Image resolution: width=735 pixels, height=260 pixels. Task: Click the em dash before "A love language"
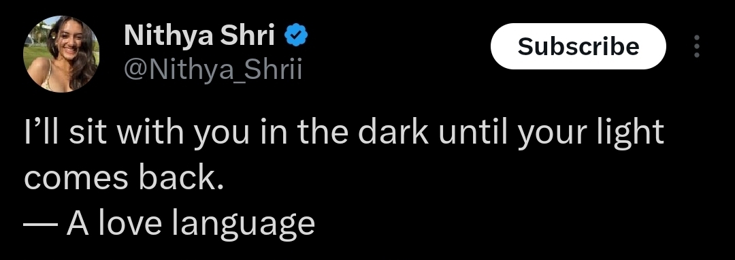pos(40,224)
